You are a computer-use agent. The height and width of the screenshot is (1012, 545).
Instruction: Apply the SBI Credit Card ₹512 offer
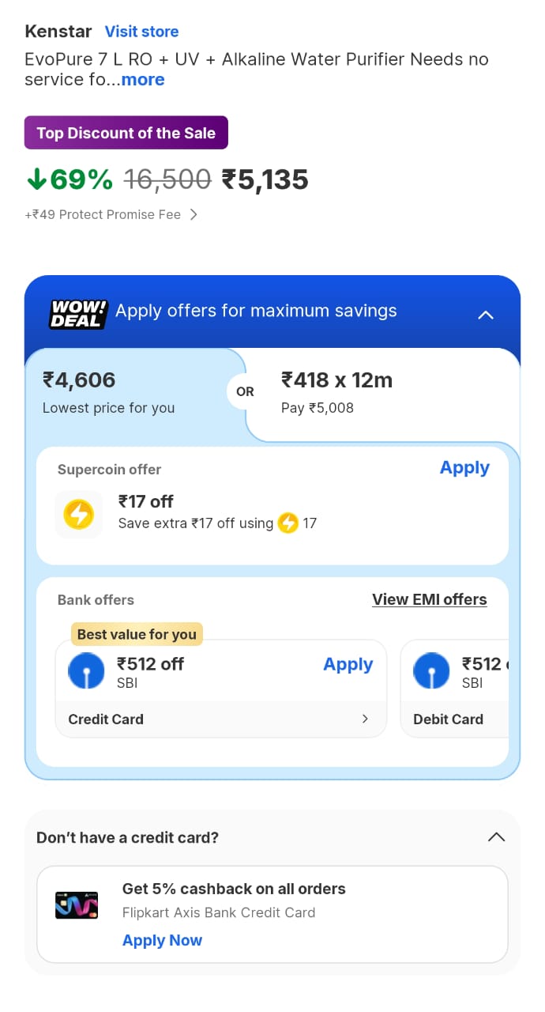tap(348, 665)
